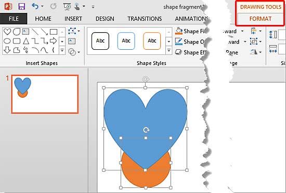The height and width of the screenshot is (193, 286).
Task: Click the Touch/Mouse Mode icon
Action: (x=77, y=7)
